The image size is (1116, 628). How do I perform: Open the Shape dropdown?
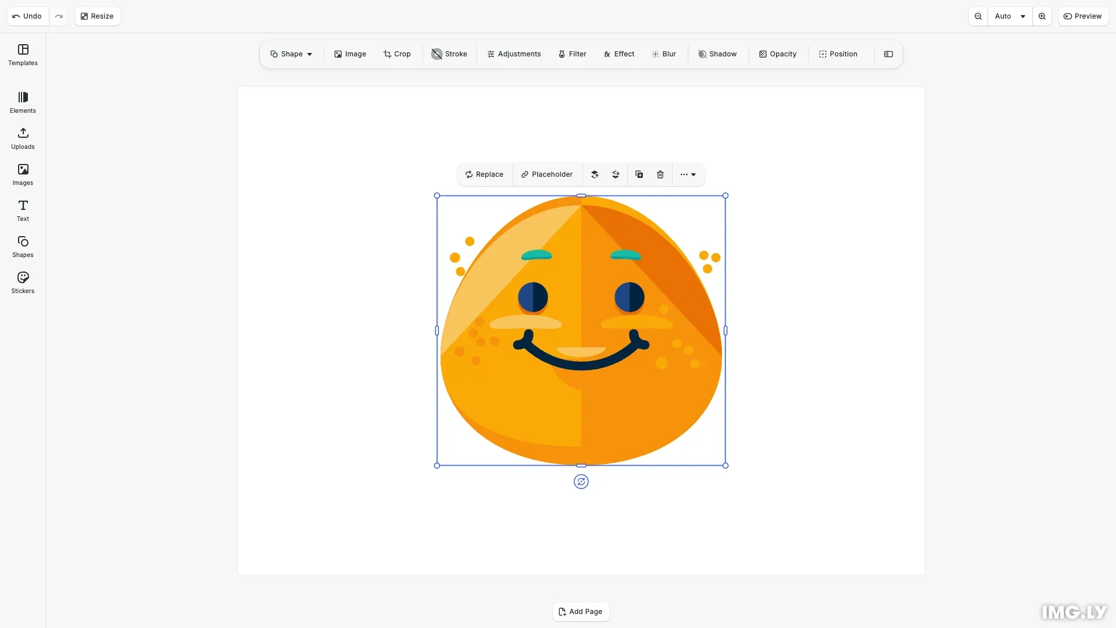tap(291, 53)
